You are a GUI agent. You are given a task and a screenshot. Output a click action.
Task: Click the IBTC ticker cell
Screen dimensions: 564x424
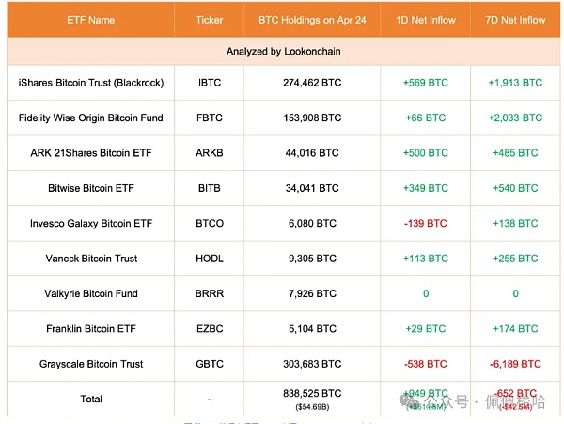pyautogui.click(x=210, y=83)
